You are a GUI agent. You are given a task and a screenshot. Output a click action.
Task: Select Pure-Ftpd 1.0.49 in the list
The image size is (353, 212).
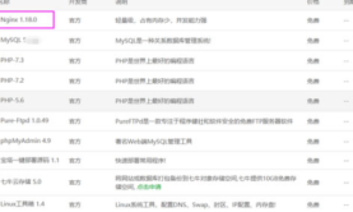tap(24, 121)
